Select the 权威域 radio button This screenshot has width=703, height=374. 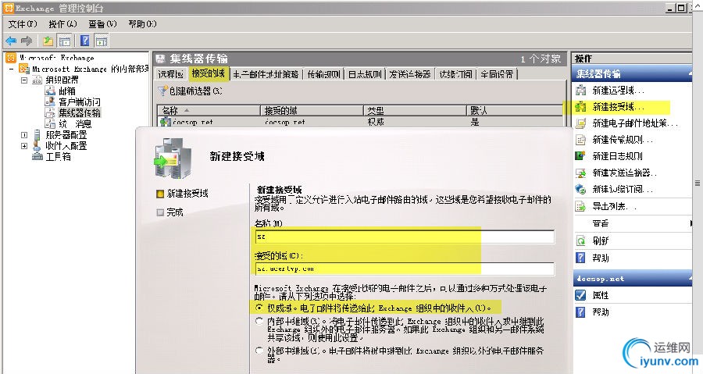pos(259,308)
